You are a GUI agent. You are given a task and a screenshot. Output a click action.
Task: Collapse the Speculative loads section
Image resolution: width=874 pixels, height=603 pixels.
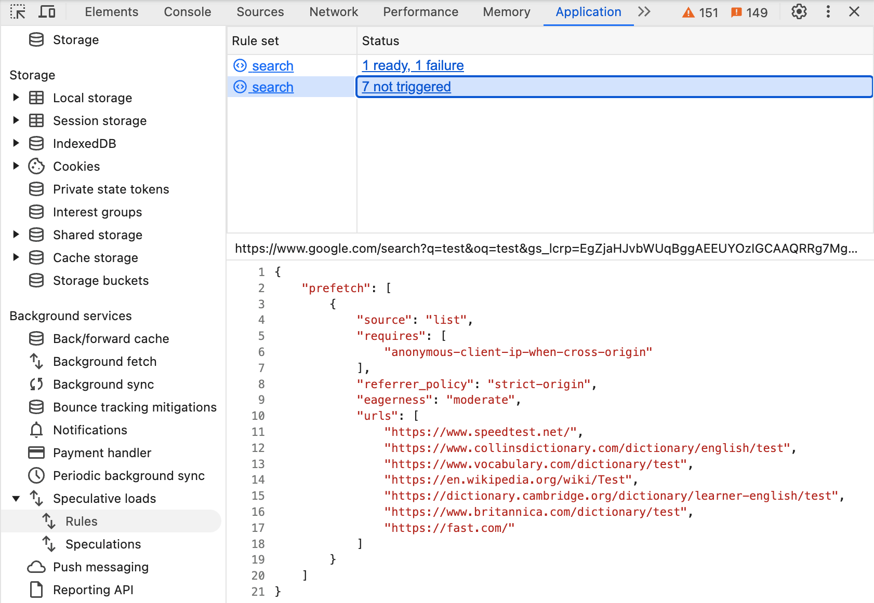[15, 498]
